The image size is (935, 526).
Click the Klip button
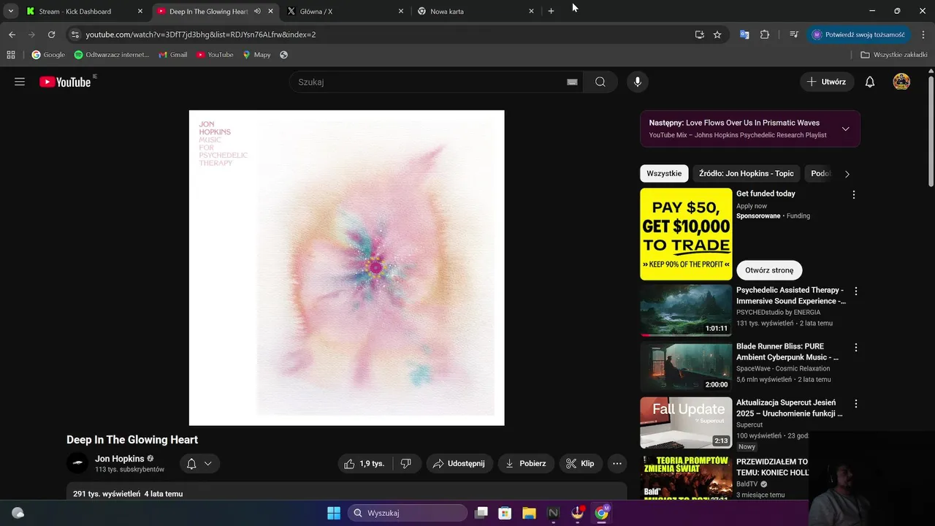point(580,463)
